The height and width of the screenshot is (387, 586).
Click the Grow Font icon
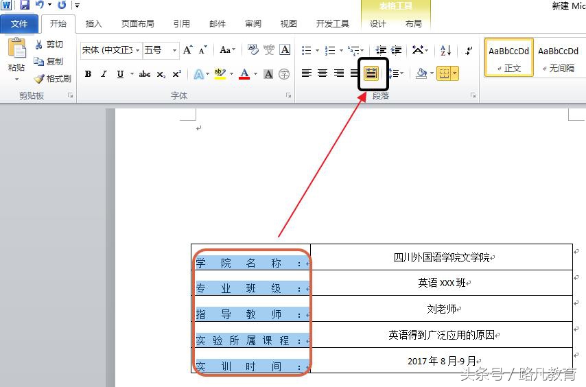click(x=187, y=49)
